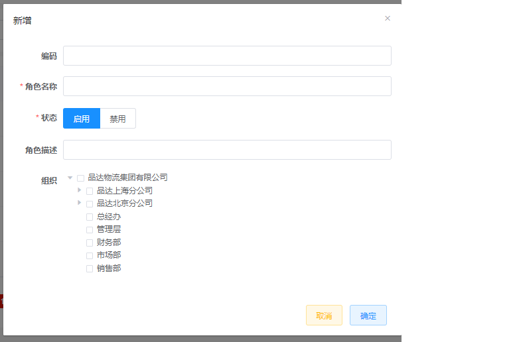Check the 品达物流集团有限公司 checkbox
Viewport: 513px width, 342px height.
tap(81, 178)
